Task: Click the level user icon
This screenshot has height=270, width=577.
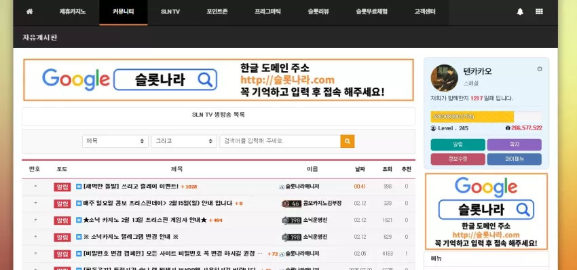Action: pyautogui.click(x=433, y=128)
